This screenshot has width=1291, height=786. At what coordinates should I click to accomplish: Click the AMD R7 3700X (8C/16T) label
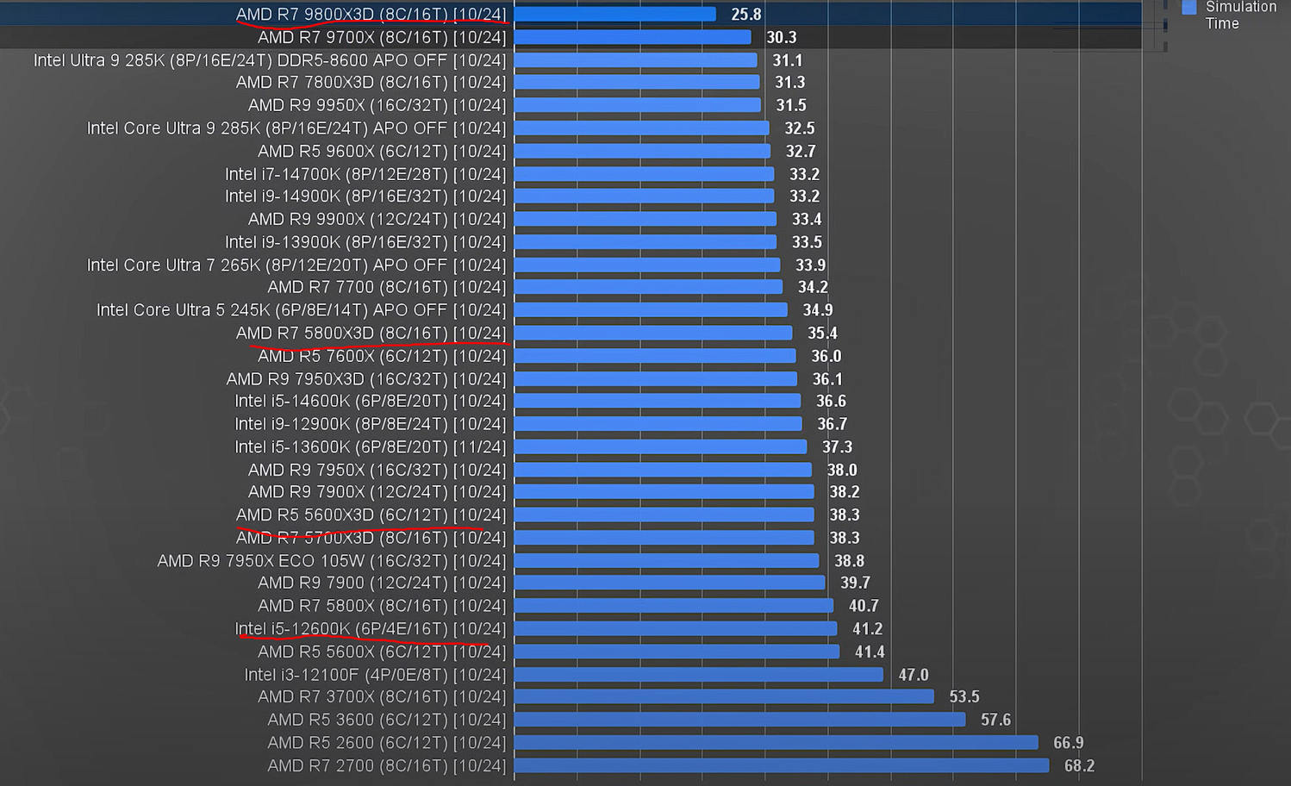click(382, 696)
